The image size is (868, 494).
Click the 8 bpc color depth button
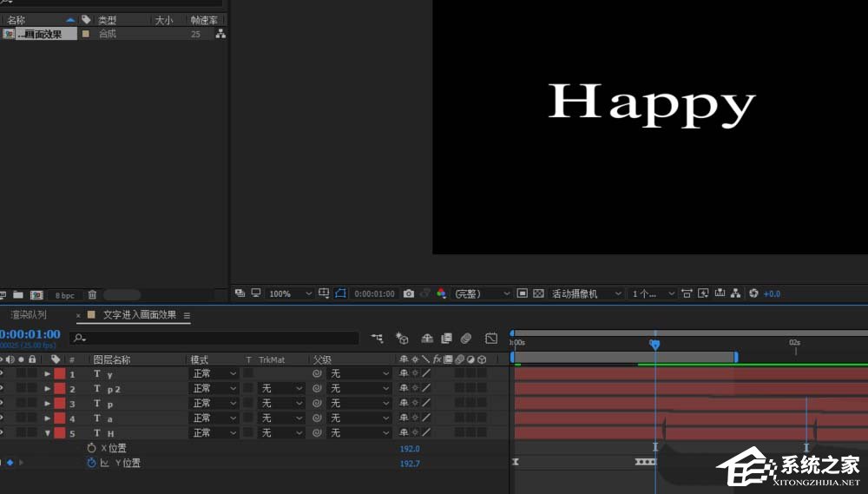point(65,295)
